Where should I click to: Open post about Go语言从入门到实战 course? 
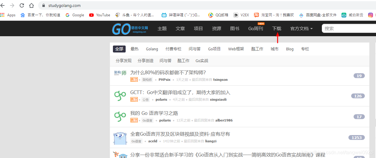coord(228,155)
